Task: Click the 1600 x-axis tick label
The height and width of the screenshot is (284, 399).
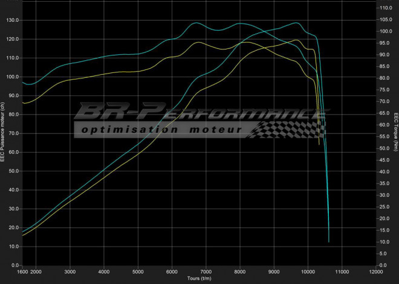Action: point(22,272)
